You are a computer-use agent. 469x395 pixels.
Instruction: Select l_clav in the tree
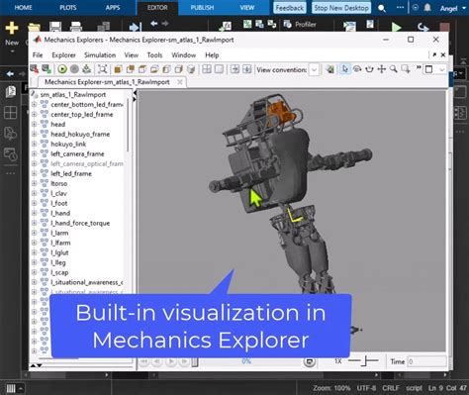pos(58,193)
